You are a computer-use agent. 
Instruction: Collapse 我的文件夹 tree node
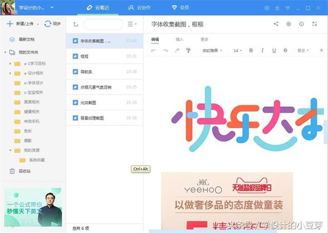pos(5,52)
